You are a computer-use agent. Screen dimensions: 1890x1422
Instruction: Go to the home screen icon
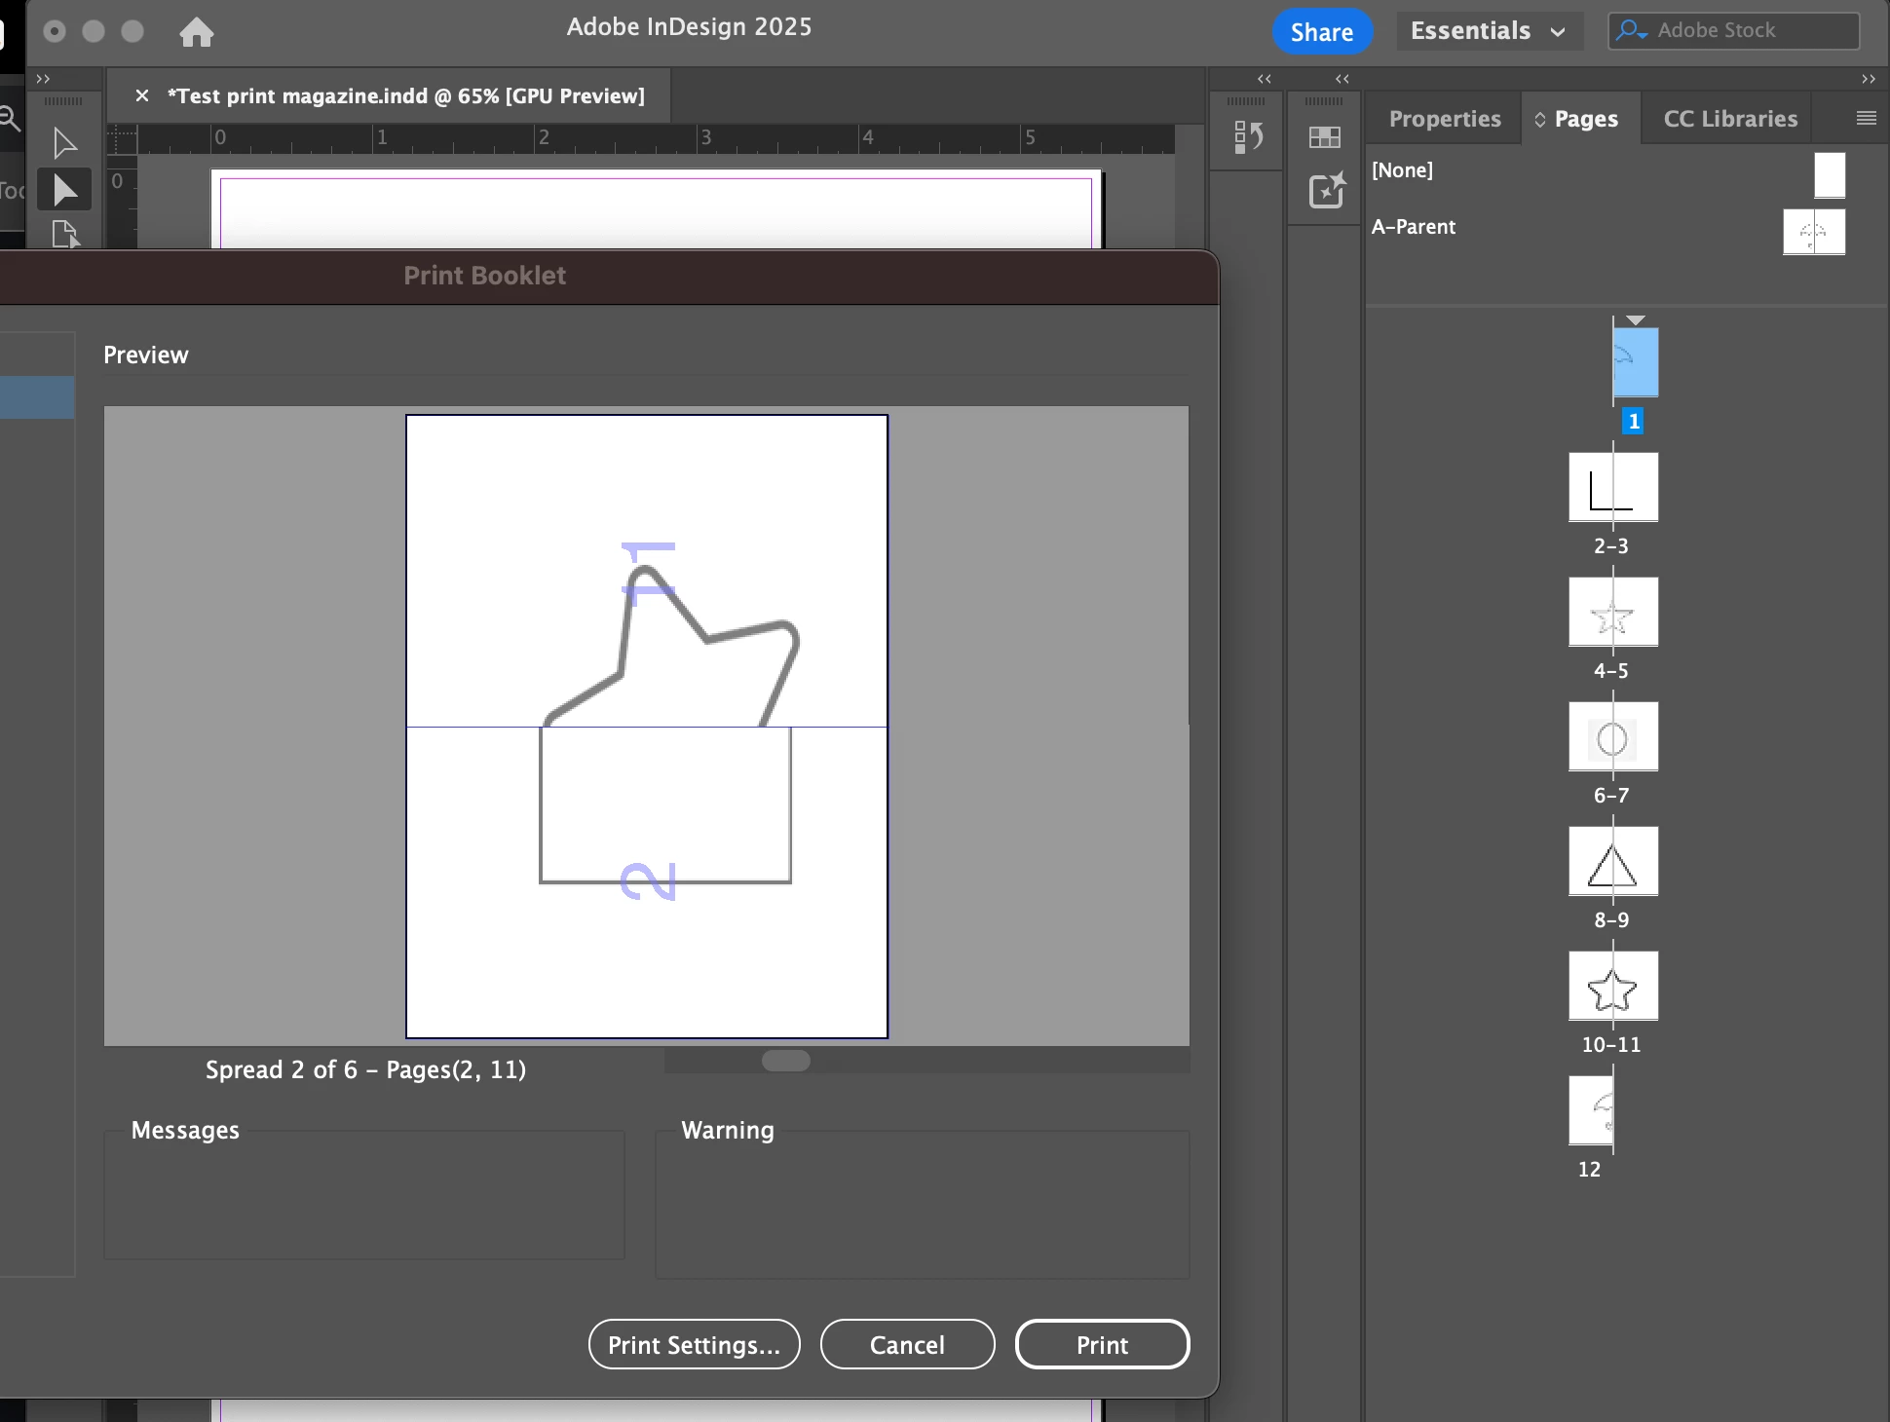pyautogui.click(x=196, y=32)
